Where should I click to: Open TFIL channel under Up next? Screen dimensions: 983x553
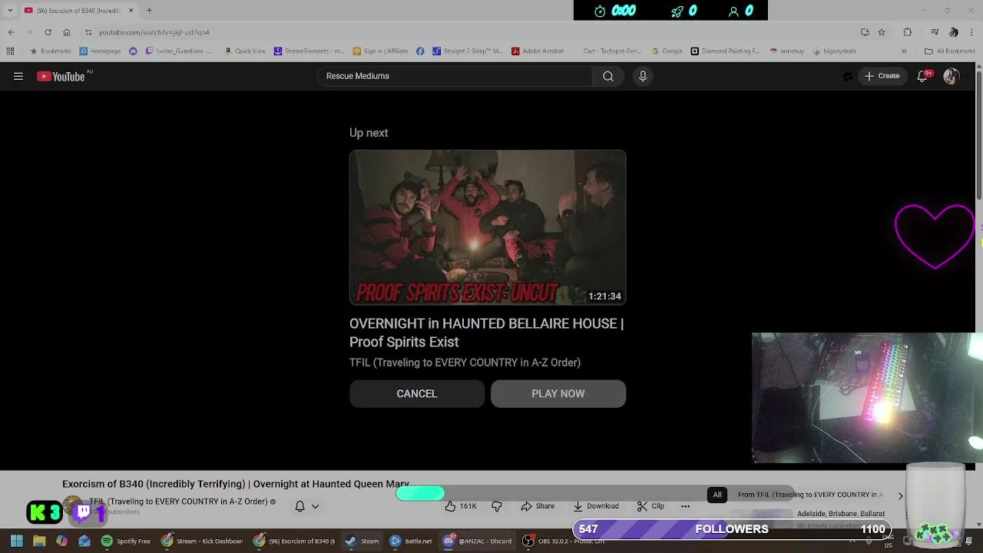(x=465, y=363)
